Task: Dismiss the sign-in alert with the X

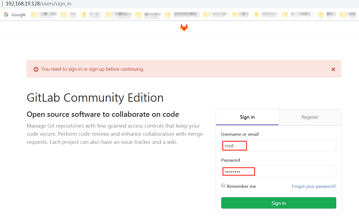Action: coord(333,69)
